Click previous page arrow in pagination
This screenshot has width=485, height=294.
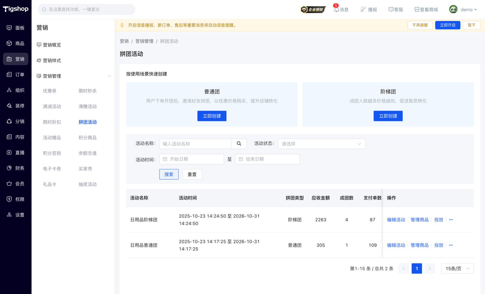pos(404,268)
